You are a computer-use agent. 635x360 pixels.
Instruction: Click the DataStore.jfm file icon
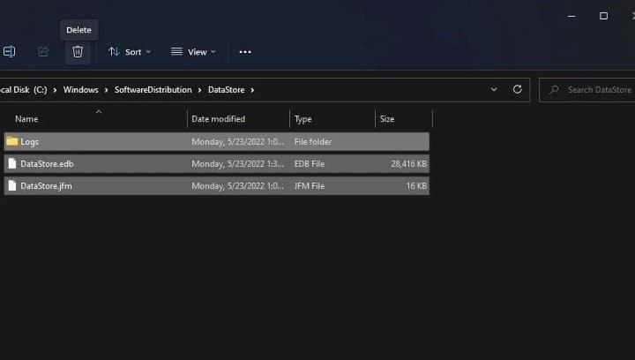(x=12, y=185)
